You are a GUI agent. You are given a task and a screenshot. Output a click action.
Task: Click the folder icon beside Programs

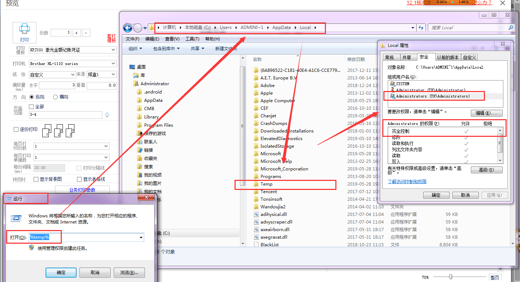click(256, 177)
